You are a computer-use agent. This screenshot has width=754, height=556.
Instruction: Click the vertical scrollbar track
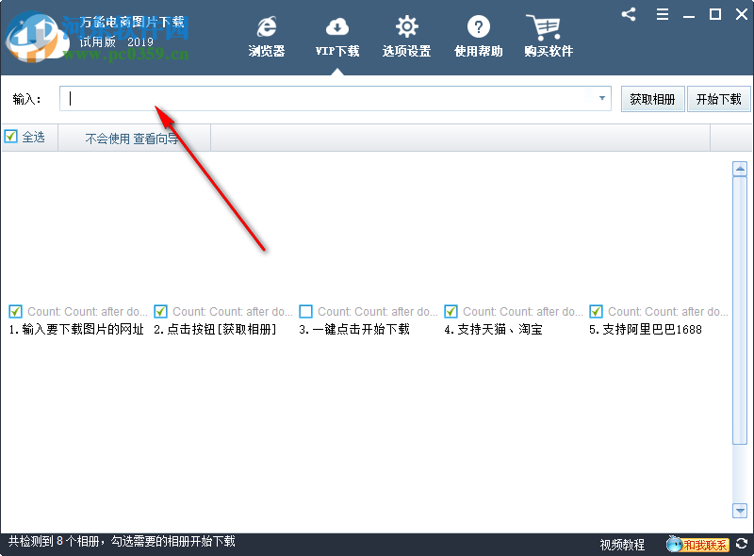[x=740, y=474]
